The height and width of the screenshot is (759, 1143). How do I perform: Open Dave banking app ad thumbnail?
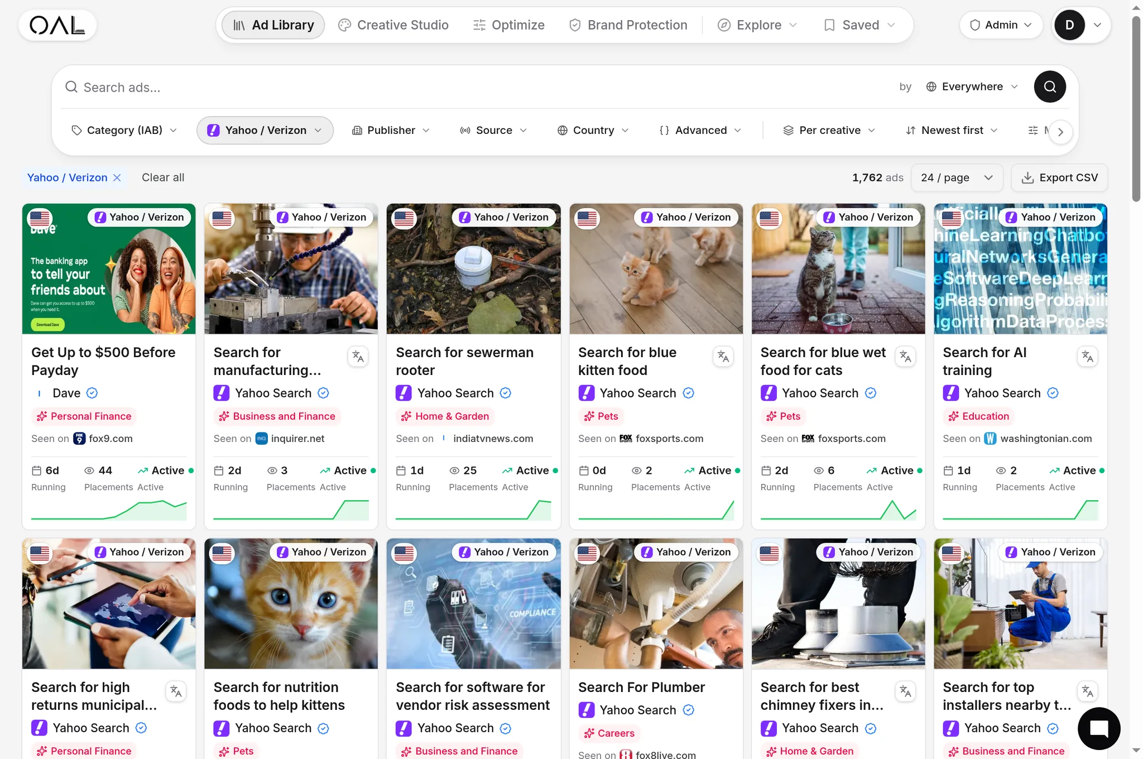click(109, 269)
